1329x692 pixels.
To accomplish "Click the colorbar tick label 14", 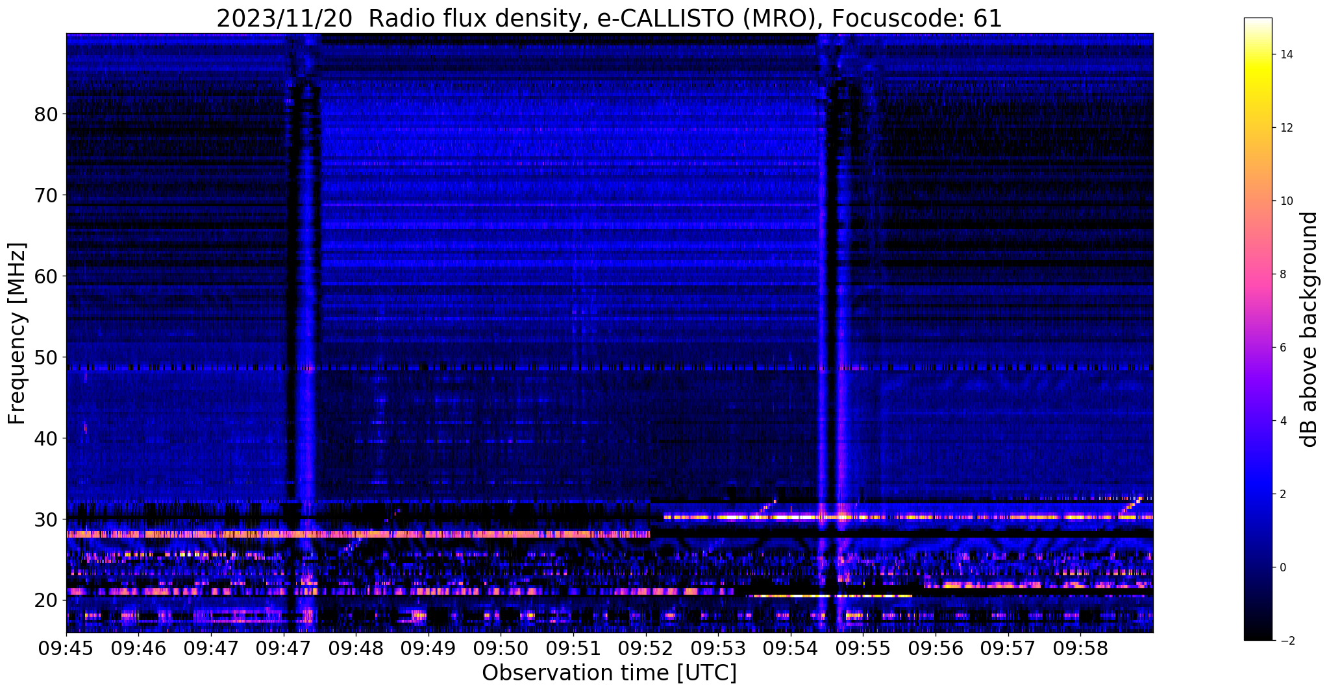I will coord(1286,54).
